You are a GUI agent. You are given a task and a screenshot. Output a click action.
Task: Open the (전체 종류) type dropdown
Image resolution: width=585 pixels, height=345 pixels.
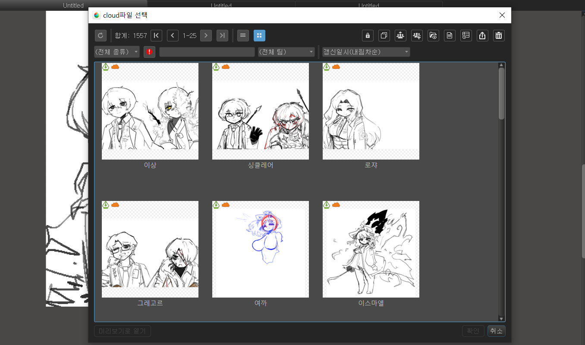click(x=117, y=52)
